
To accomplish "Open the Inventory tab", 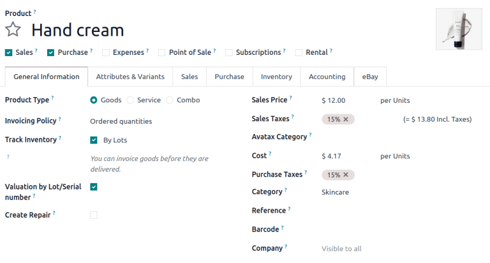I will tap(276, 77).
